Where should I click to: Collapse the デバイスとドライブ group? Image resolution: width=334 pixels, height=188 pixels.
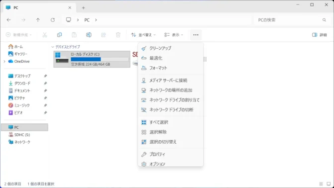[53, 47]
